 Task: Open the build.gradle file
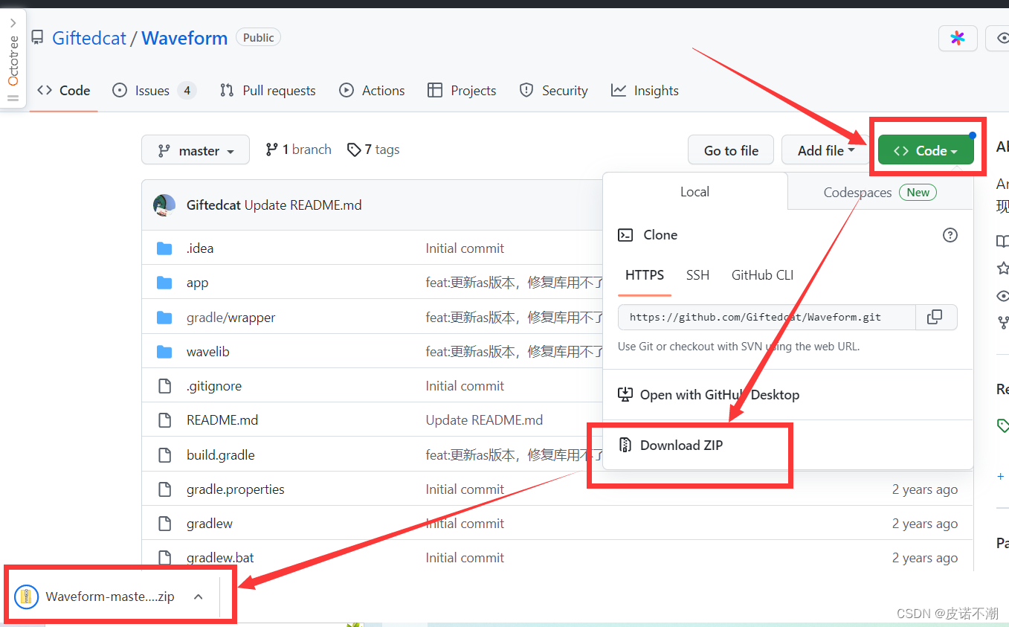tap(220, 455)
